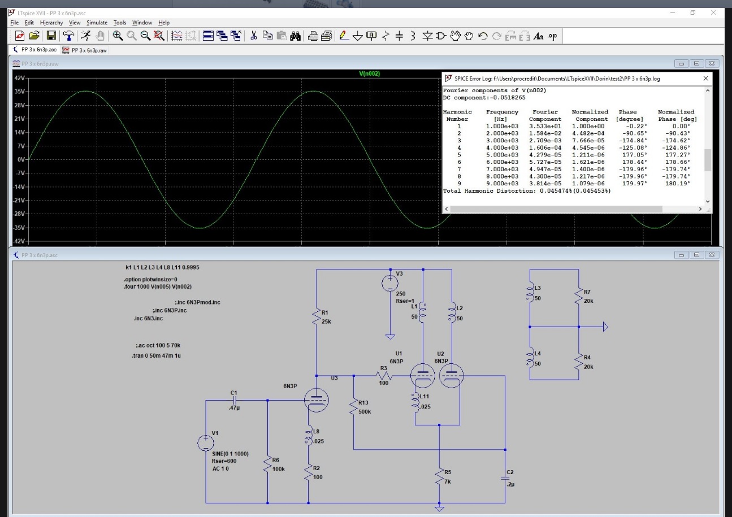Switch to the PP 3 x 6n3p.raw tab
The width and height of the screenshot is (732, 517).
coord(84,50)
